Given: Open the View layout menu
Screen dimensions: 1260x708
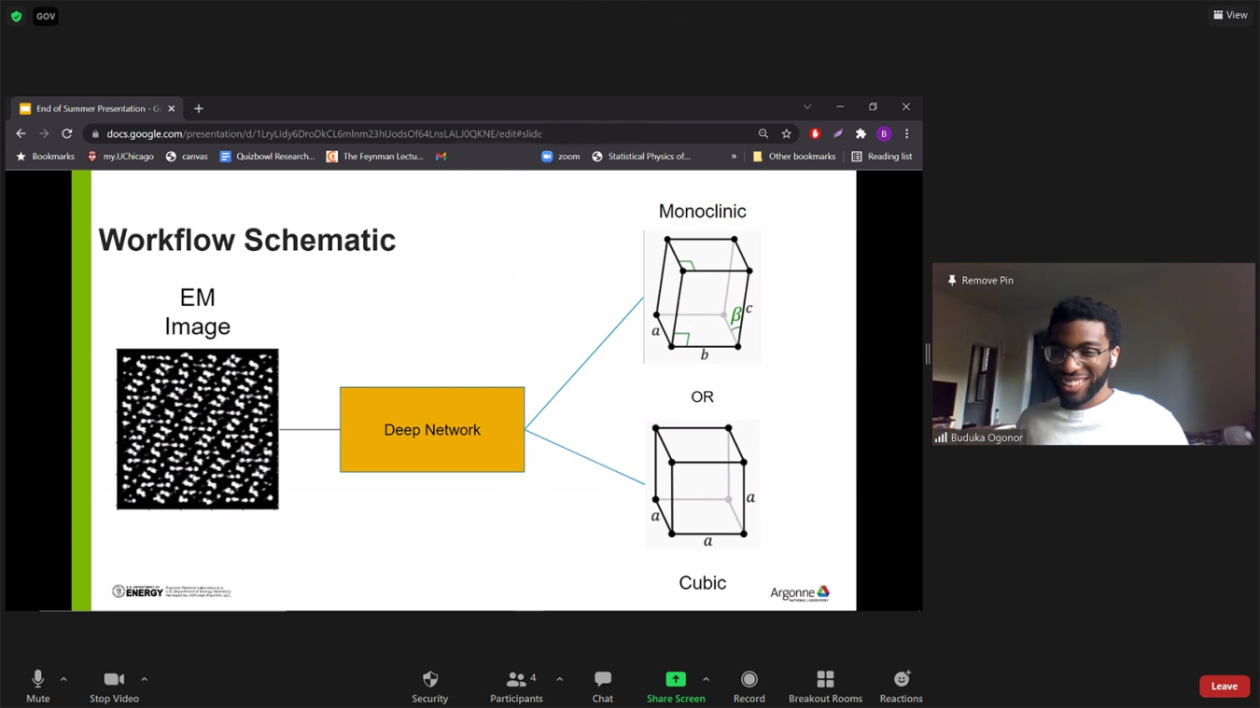Looking at the screenshot, I should point(1230,15).
